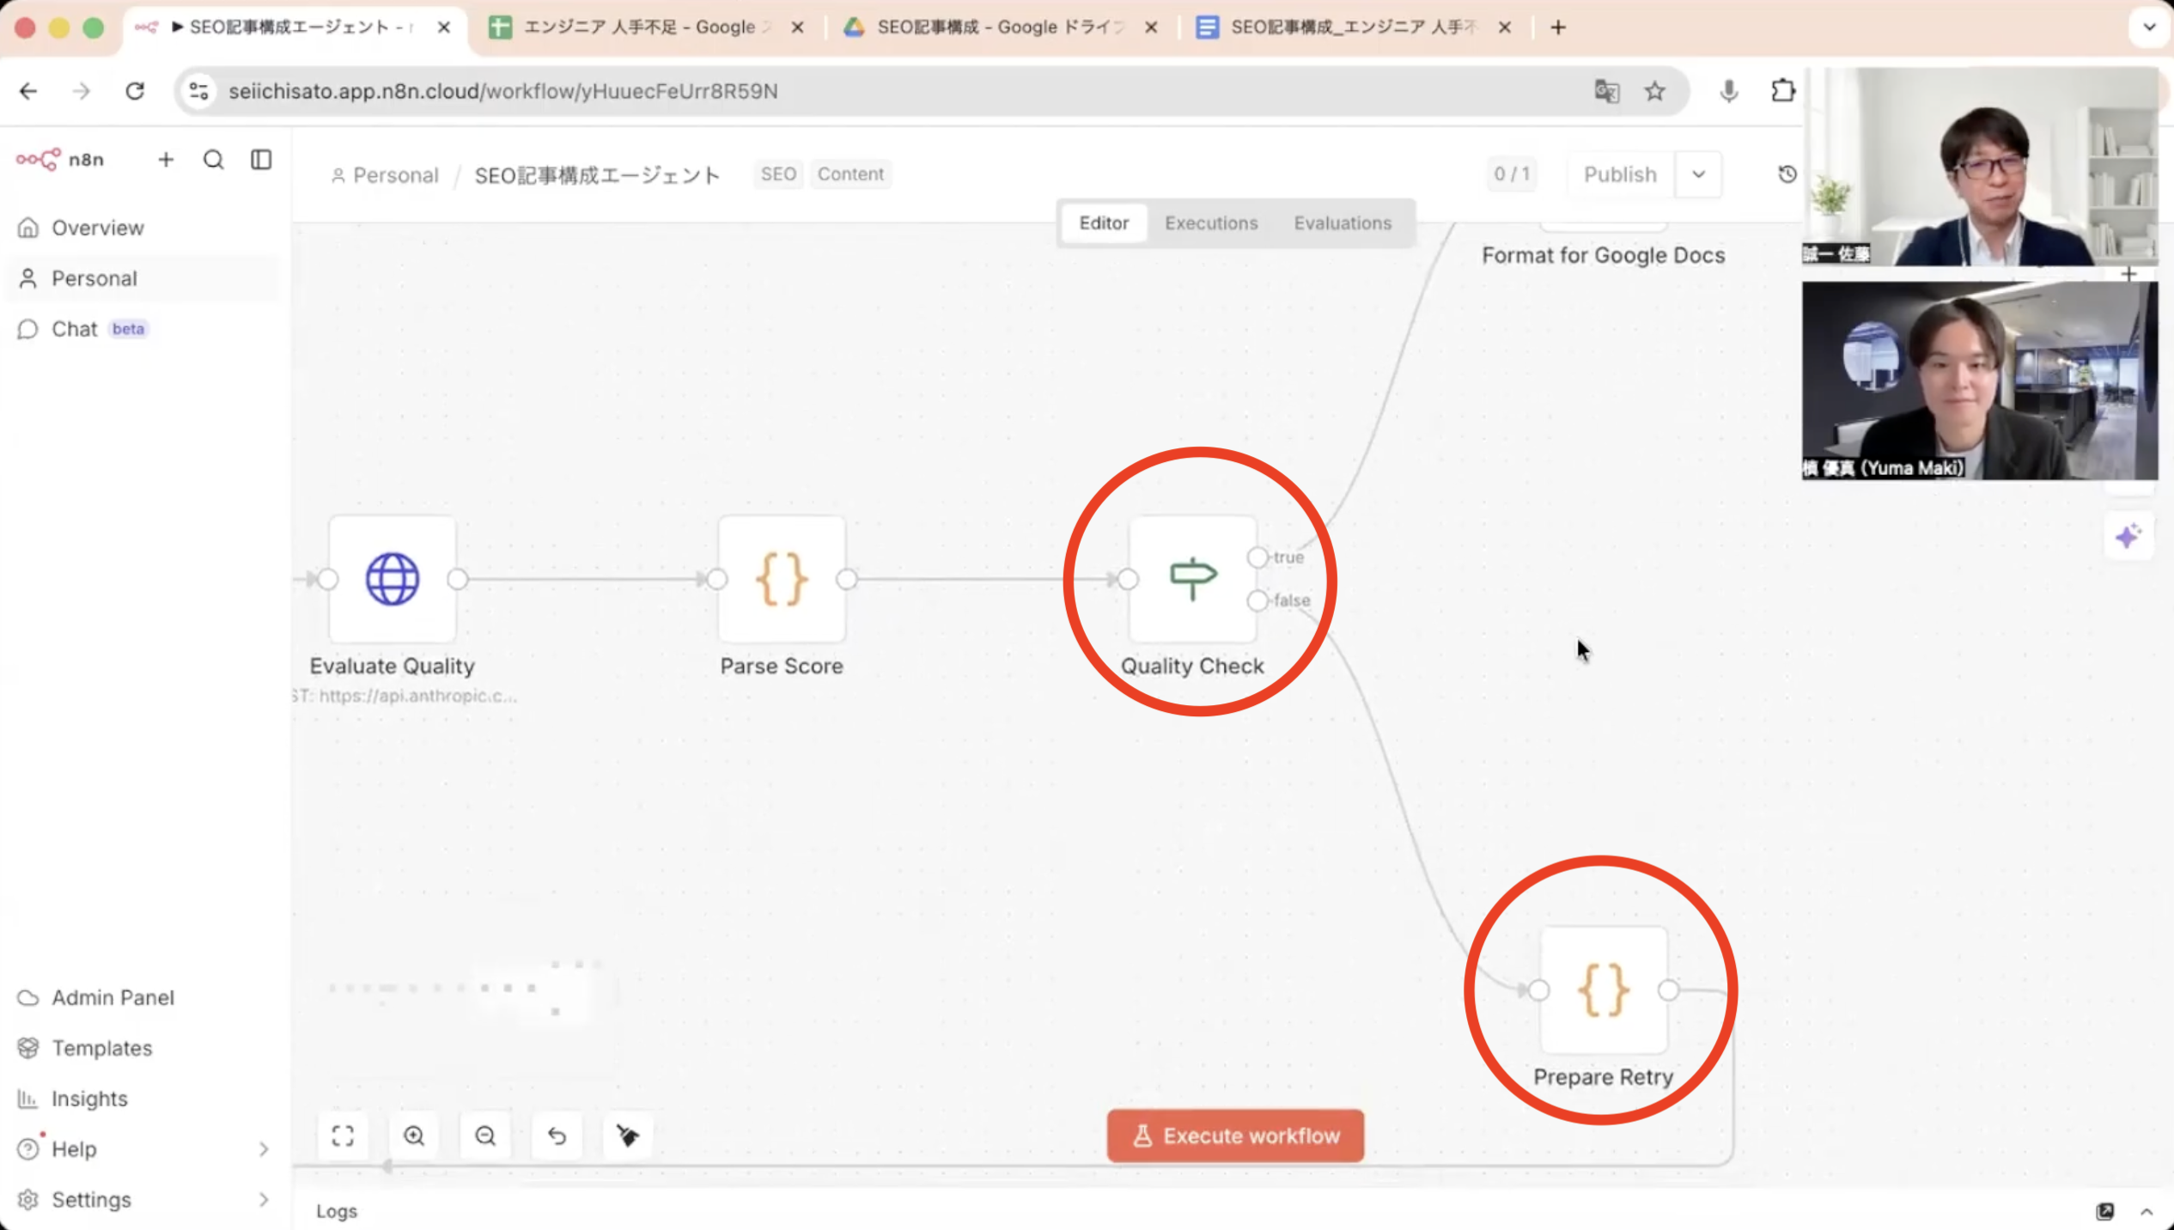Collapse the sidebar panel icon

point(261,160)
